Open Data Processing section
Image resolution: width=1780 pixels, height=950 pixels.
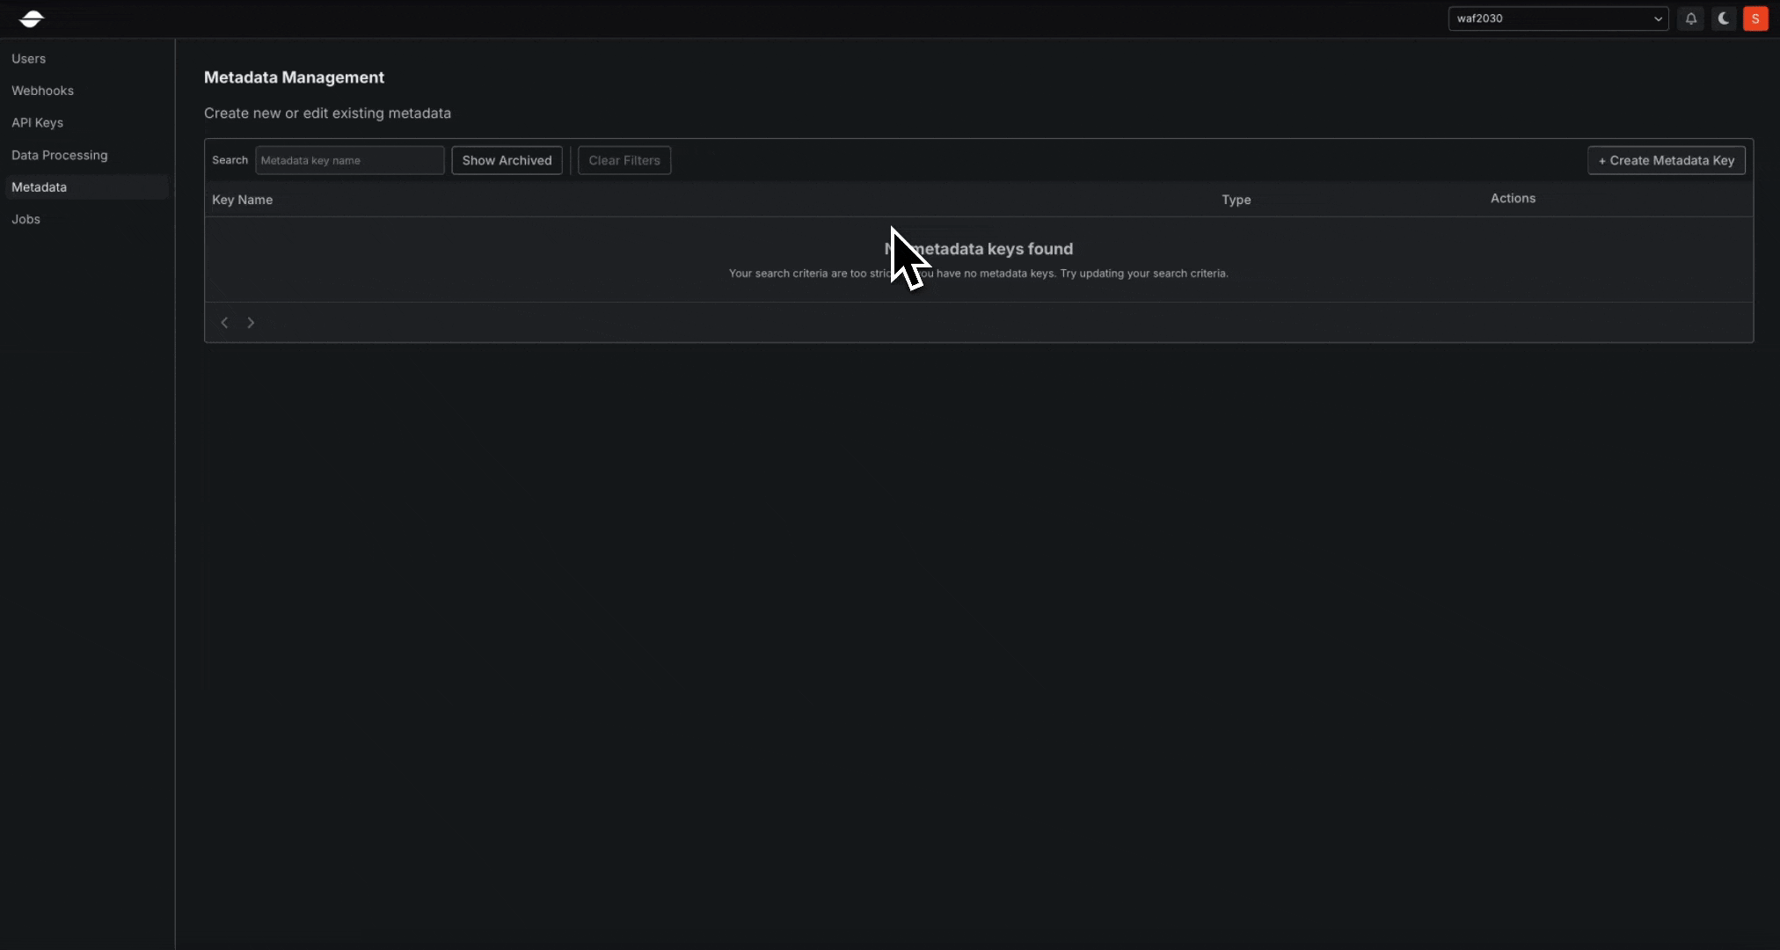pos(60,155)
